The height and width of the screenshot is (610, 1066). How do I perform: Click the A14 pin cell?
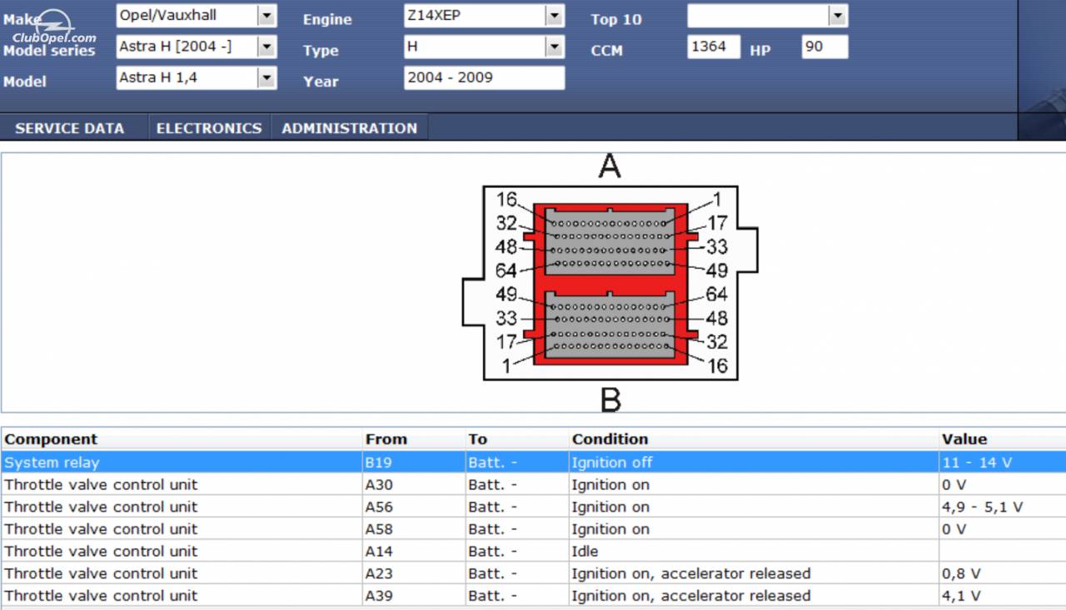[413, 551]
